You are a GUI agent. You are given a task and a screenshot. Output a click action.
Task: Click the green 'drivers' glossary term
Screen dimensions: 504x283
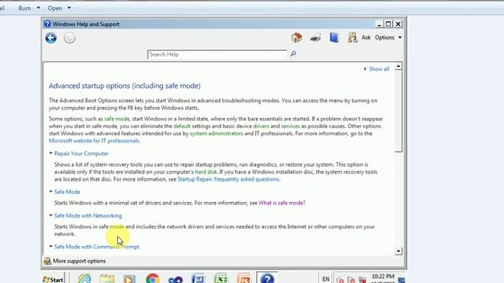click(x=261, y=126)
